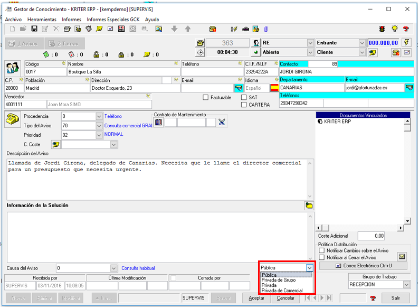
Task: Open the Causa del Aviso dropdown
Action: click(113, 268)
